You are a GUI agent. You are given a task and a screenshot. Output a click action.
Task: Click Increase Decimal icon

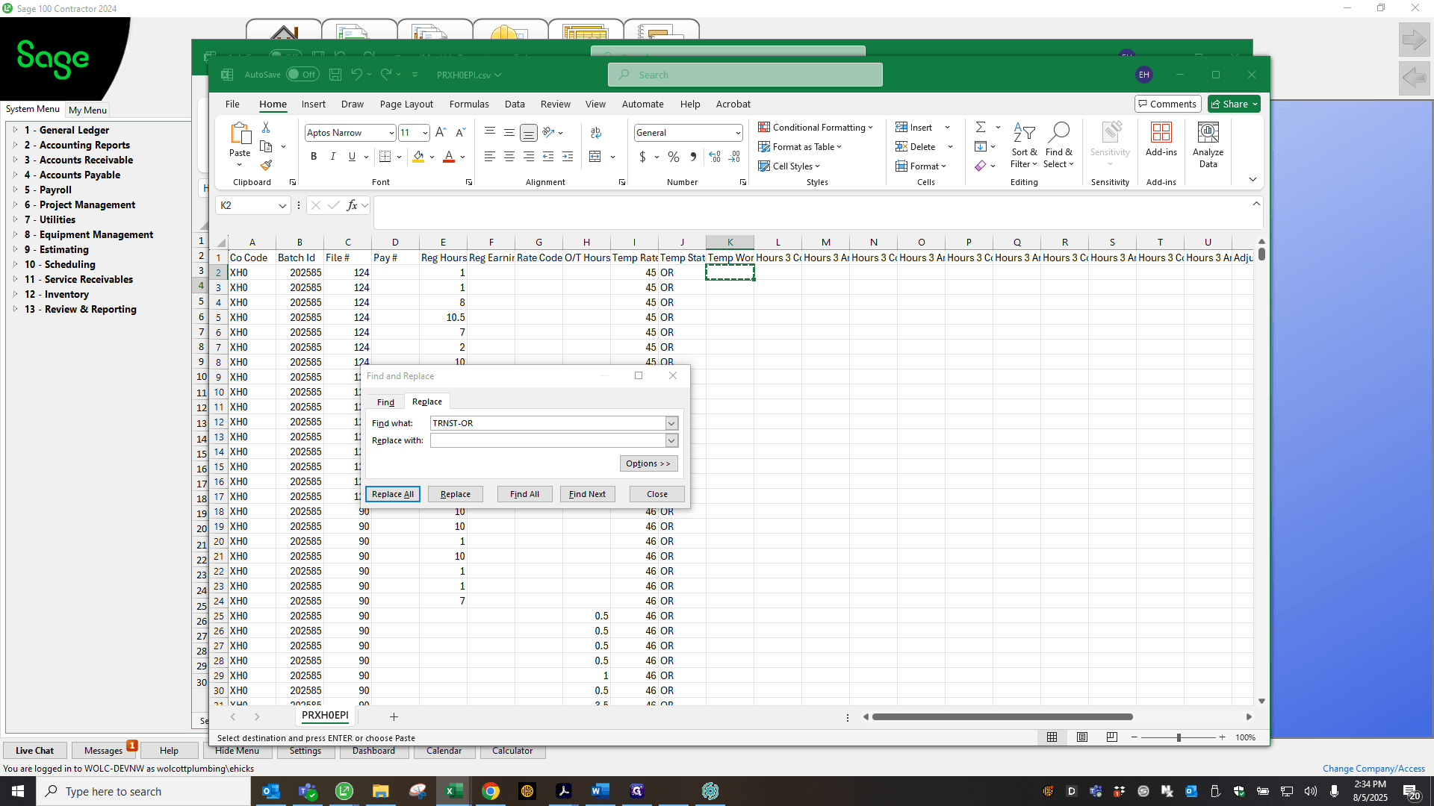coord(715,156)
